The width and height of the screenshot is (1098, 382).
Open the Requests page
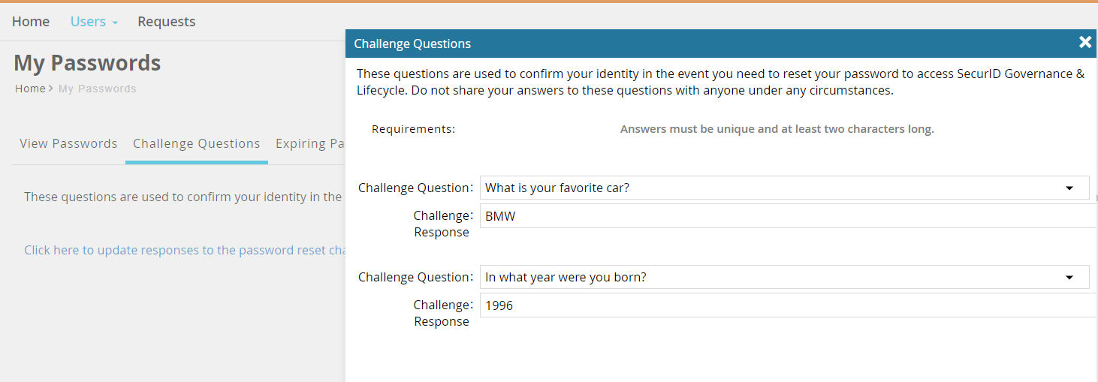click(166, 22)
